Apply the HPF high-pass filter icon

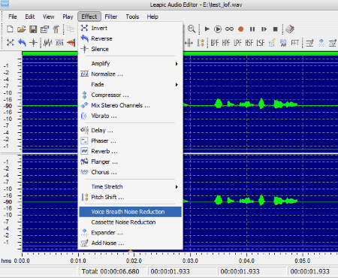pos(226,43)
